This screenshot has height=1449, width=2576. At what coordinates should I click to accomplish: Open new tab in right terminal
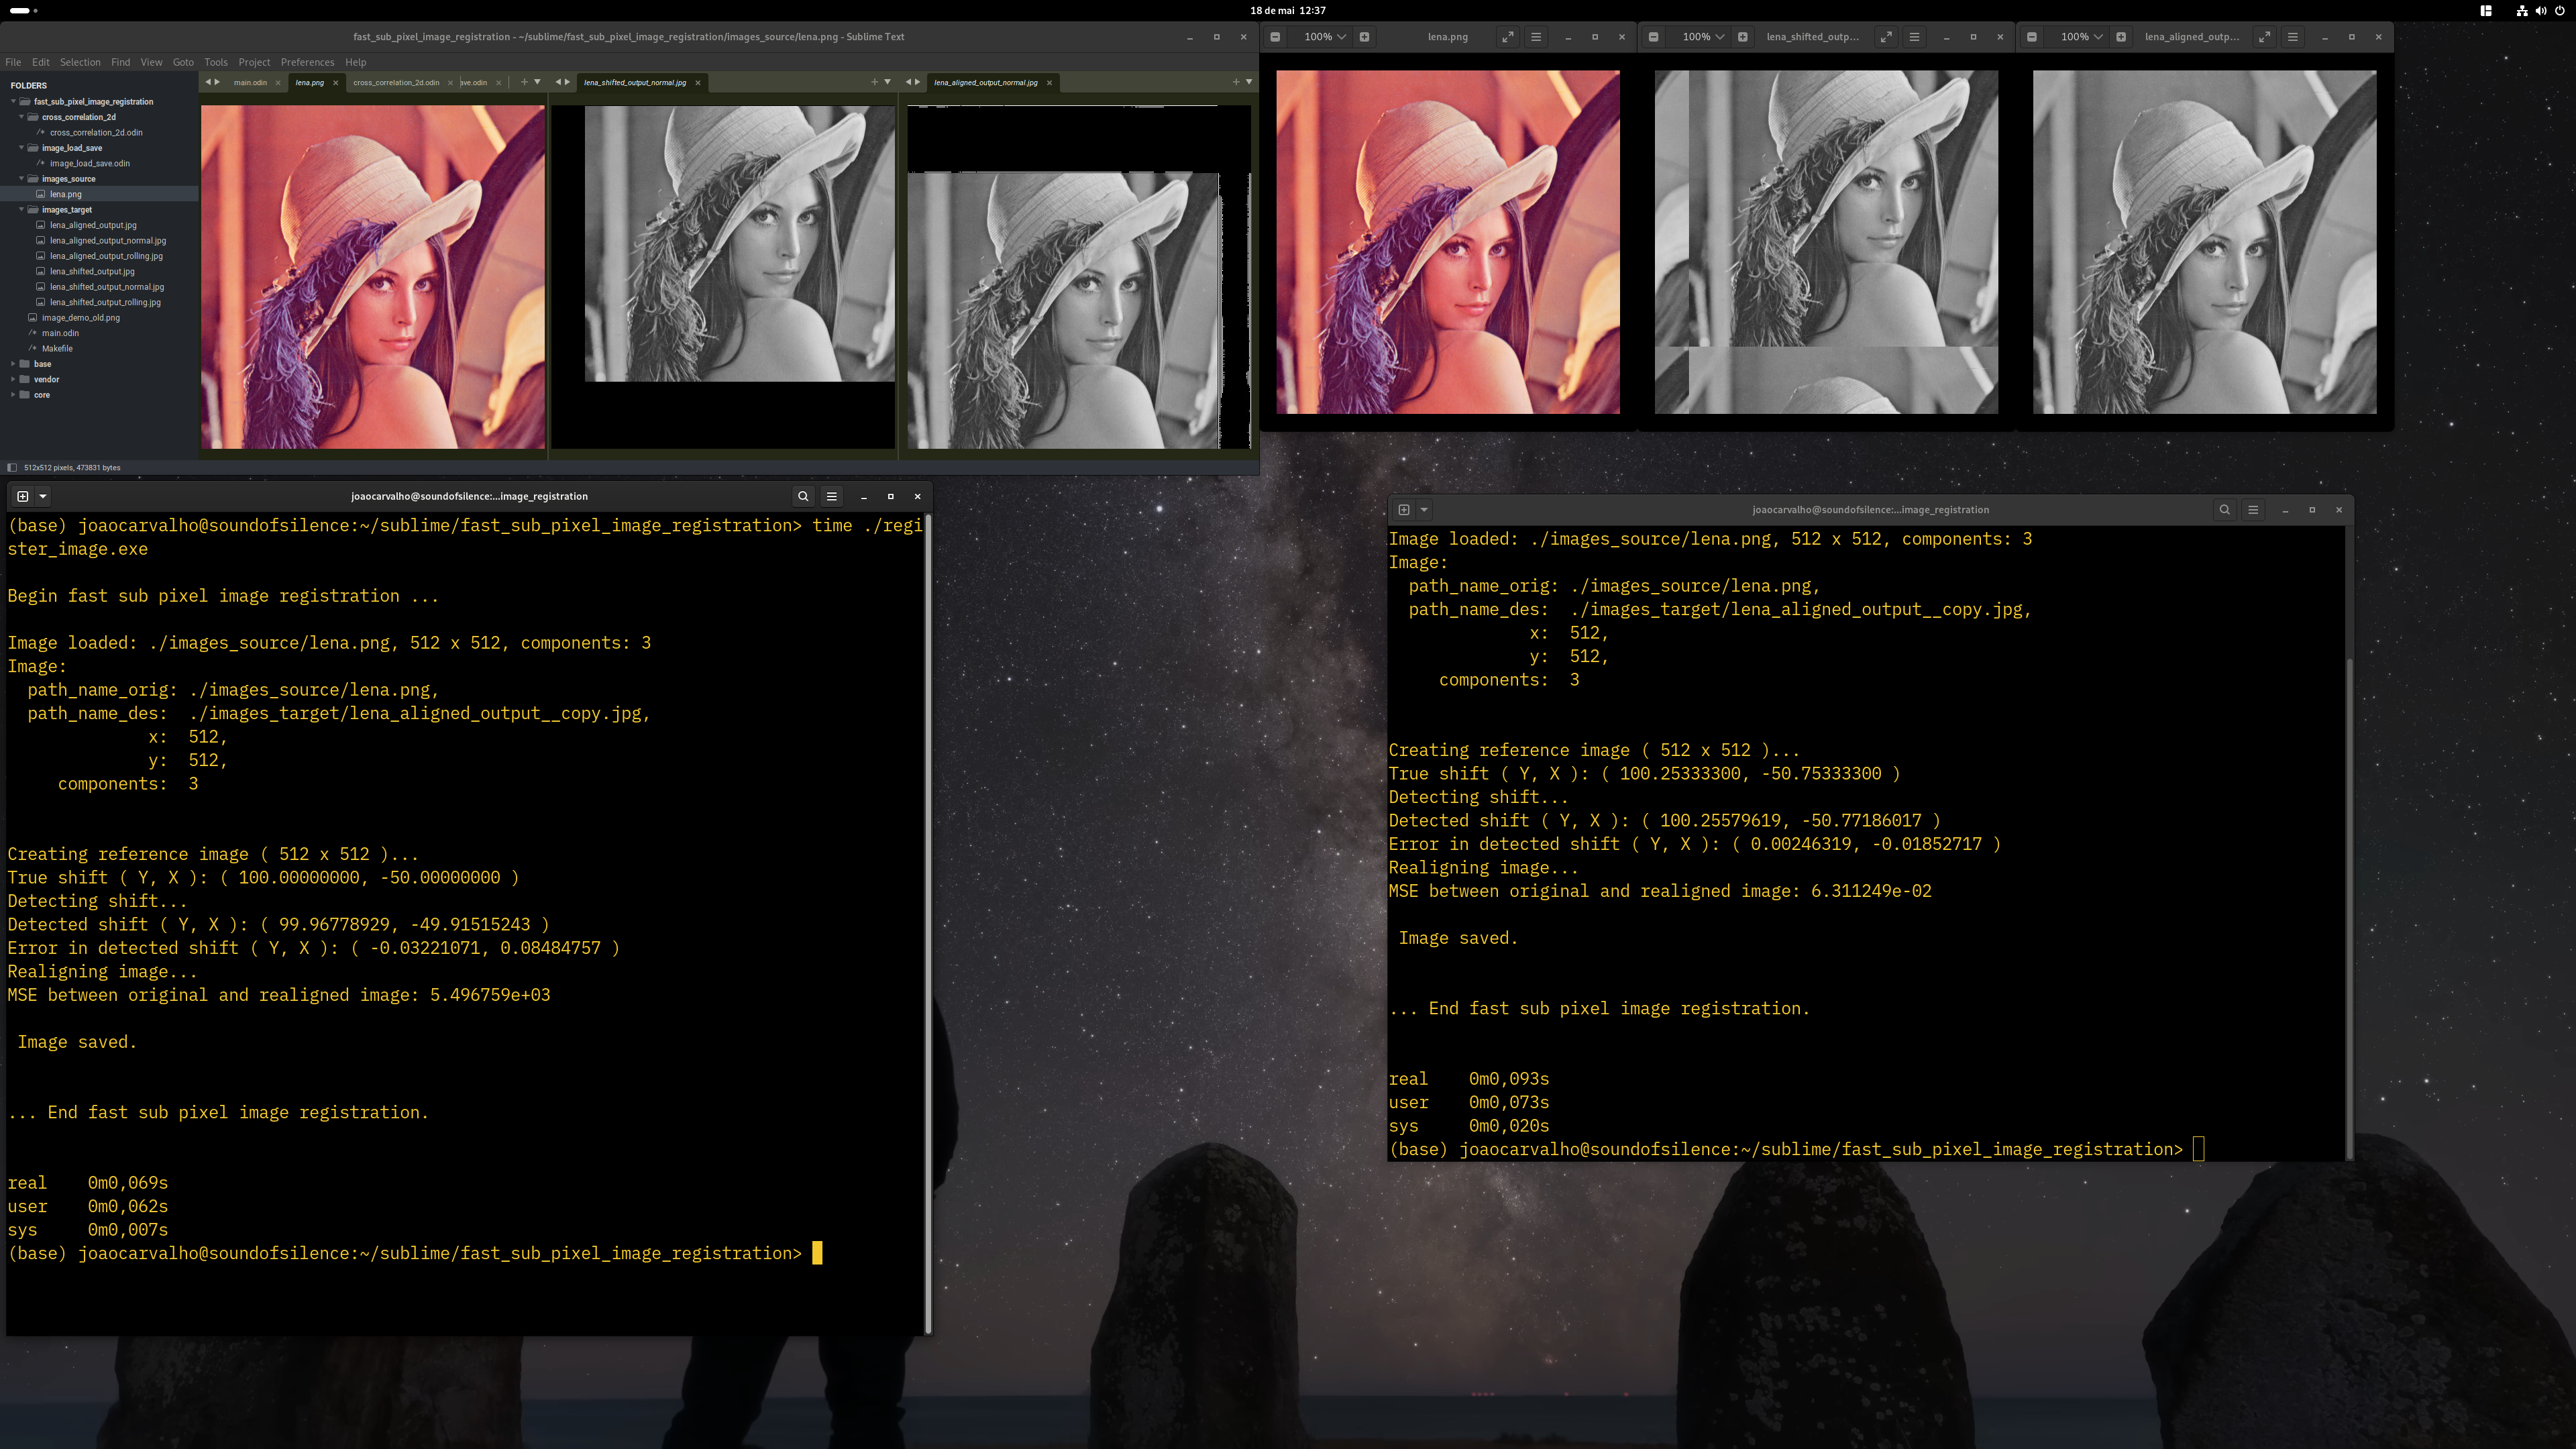pyautogui.click(x=1404, y=510)
